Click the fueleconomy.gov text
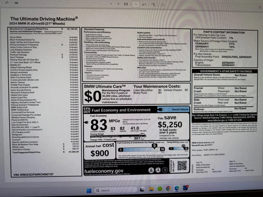 click(104, 171)
